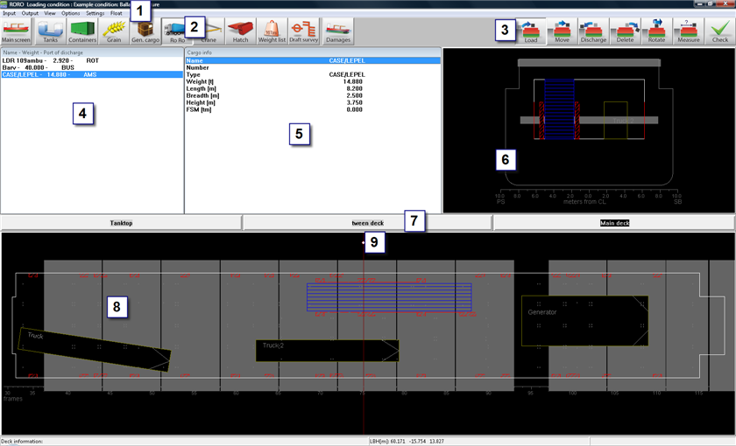Screen dimensions: 736x446
Task: Click the FSM [tm] value 0.000
Action: pos(354,109)
